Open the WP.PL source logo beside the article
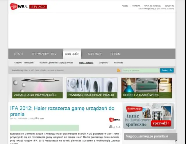Viewport: 186px width, 144px height. pyautogui.click(x=115, y=120)
